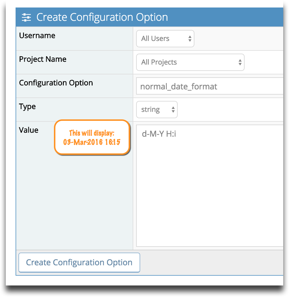Open the All Users username dropdown
The width and height of the screenshot is (289, 297).
165,39
